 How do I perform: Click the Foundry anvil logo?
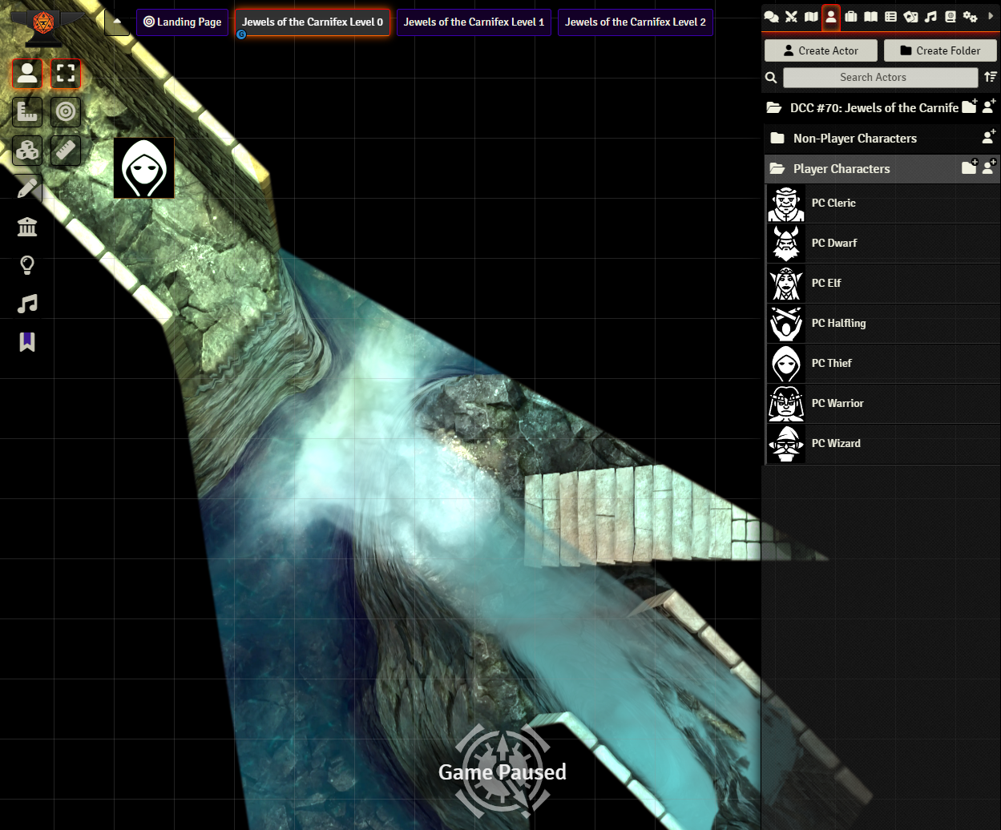coord(45,28)
